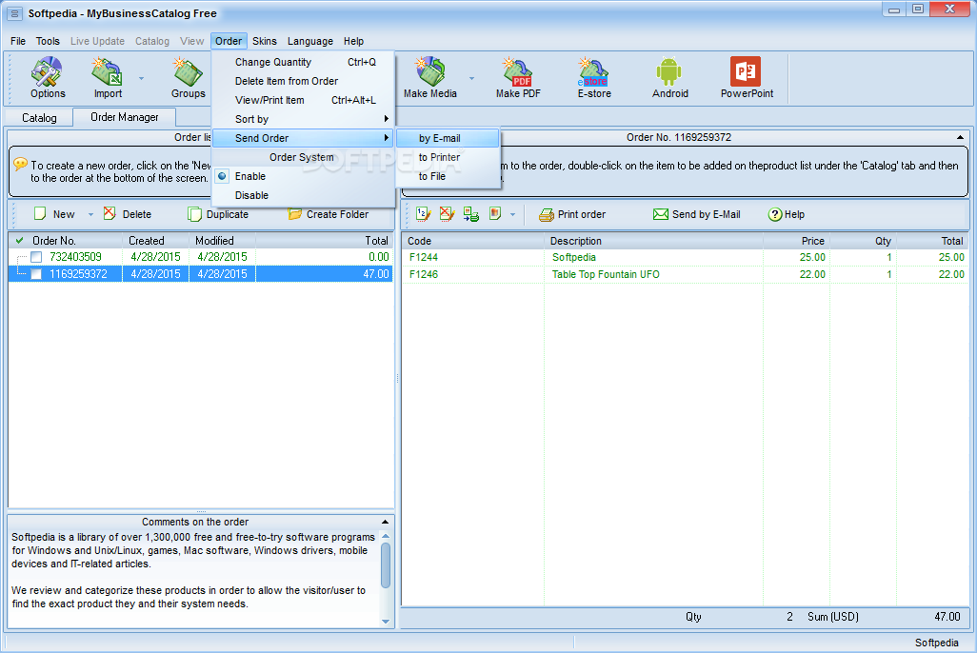Click the Send by E-Mail envelope icon
Screen dimensions: 977x653
coord(661,214)
